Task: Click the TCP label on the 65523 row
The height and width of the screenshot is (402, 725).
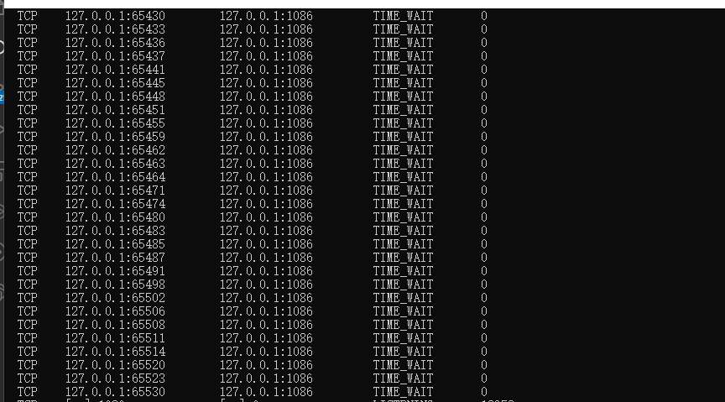Action: point(28,378)
